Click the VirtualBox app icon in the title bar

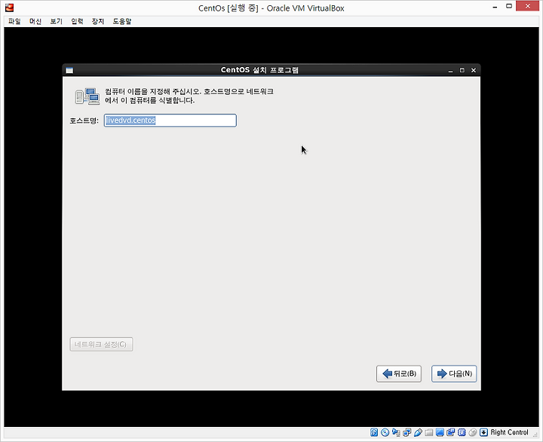point(9,8)
